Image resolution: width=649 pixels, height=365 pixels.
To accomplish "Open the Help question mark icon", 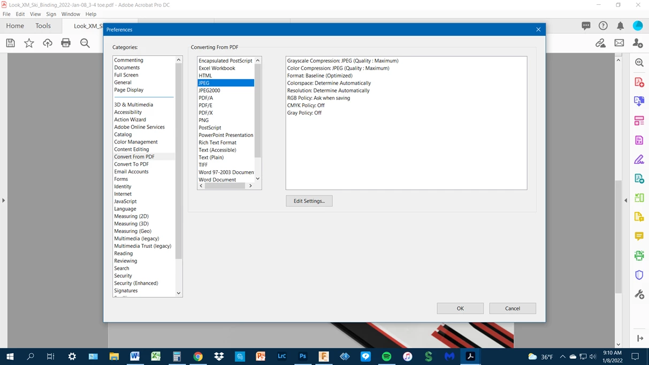I will coord(603,26).
